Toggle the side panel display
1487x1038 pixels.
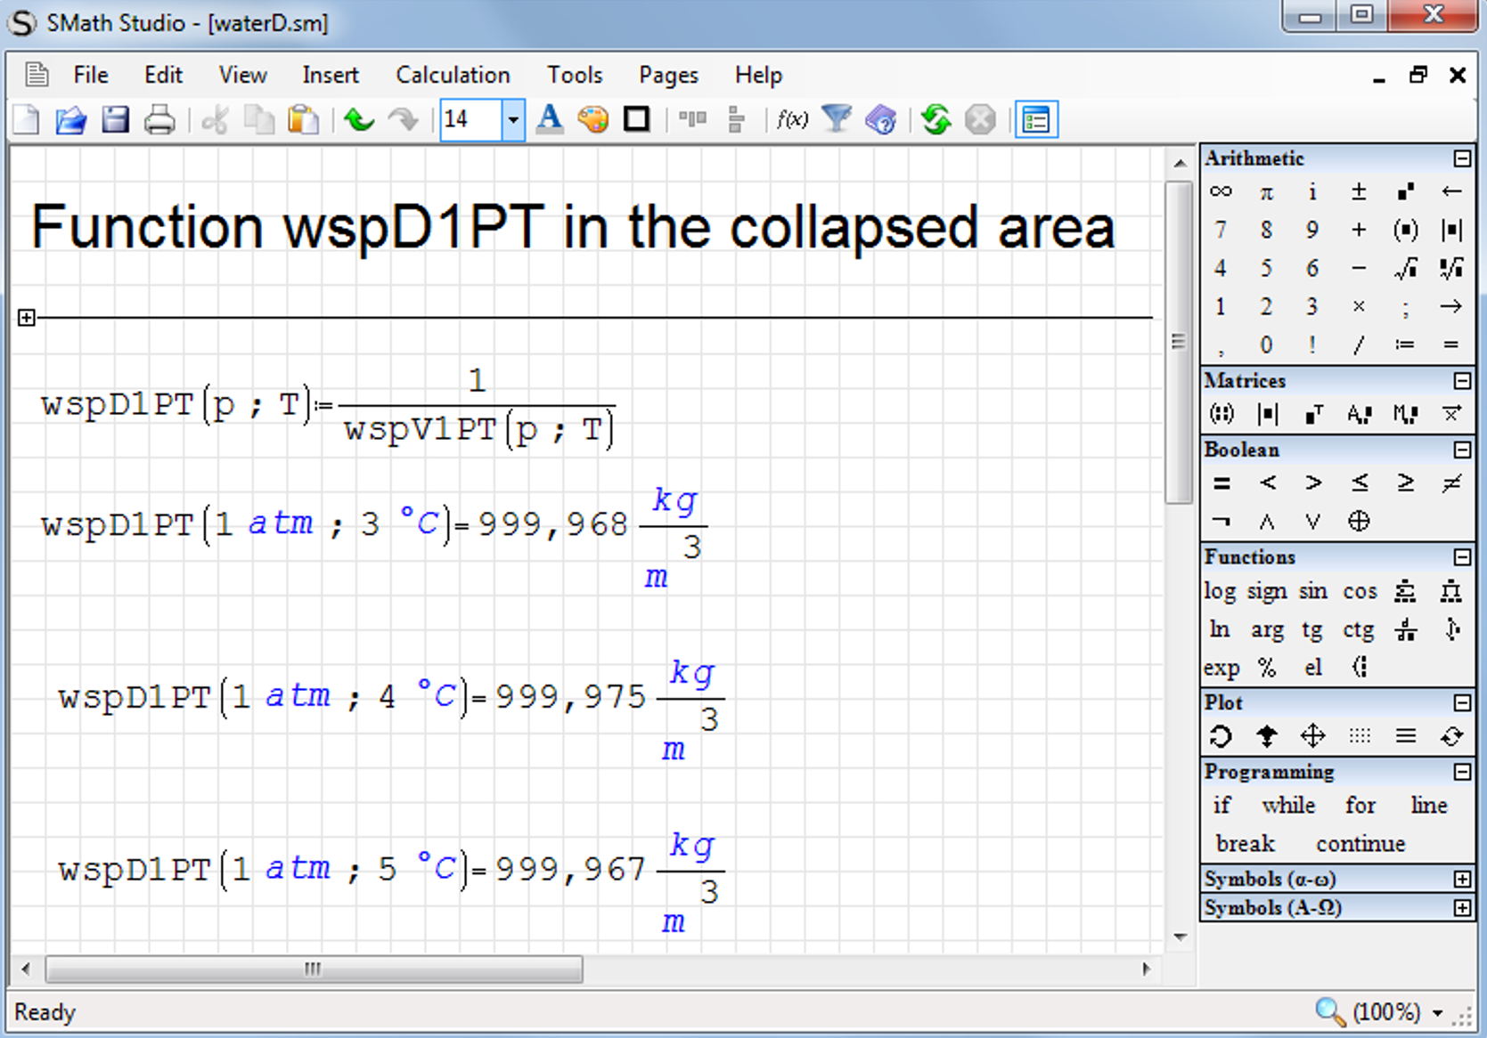point(1036,119)
